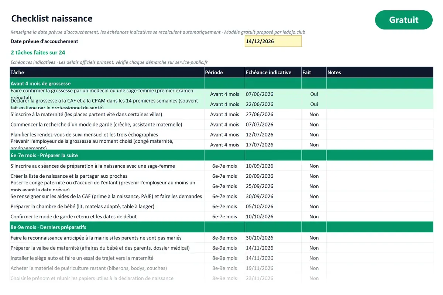443x295 pixels.
Task: Click the Oui cell dated 22/06/2026
Action: tap(314, 104)
